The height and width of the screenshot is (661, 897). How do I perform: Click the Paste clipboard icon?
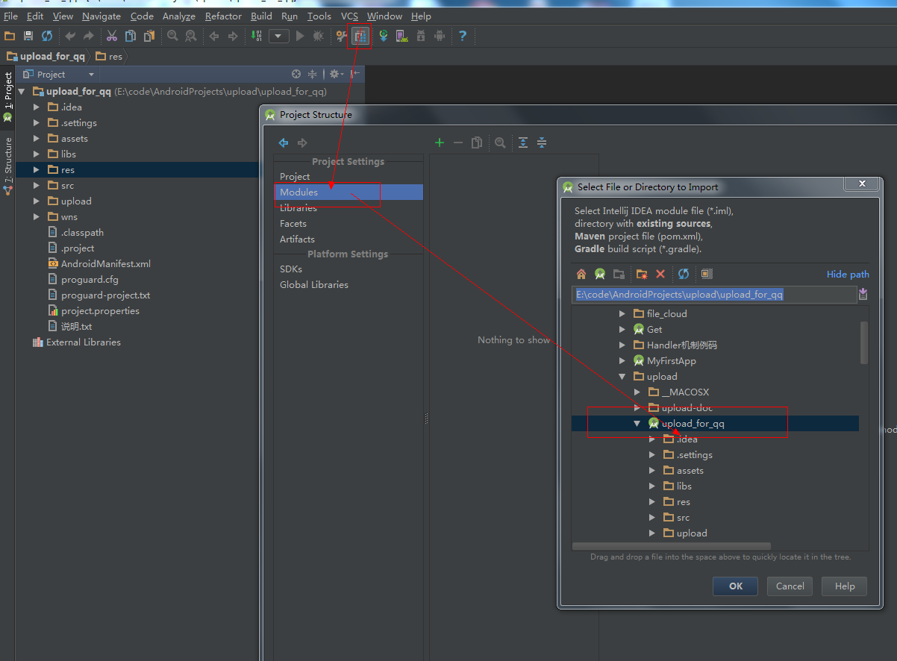[x=149, y=36]
